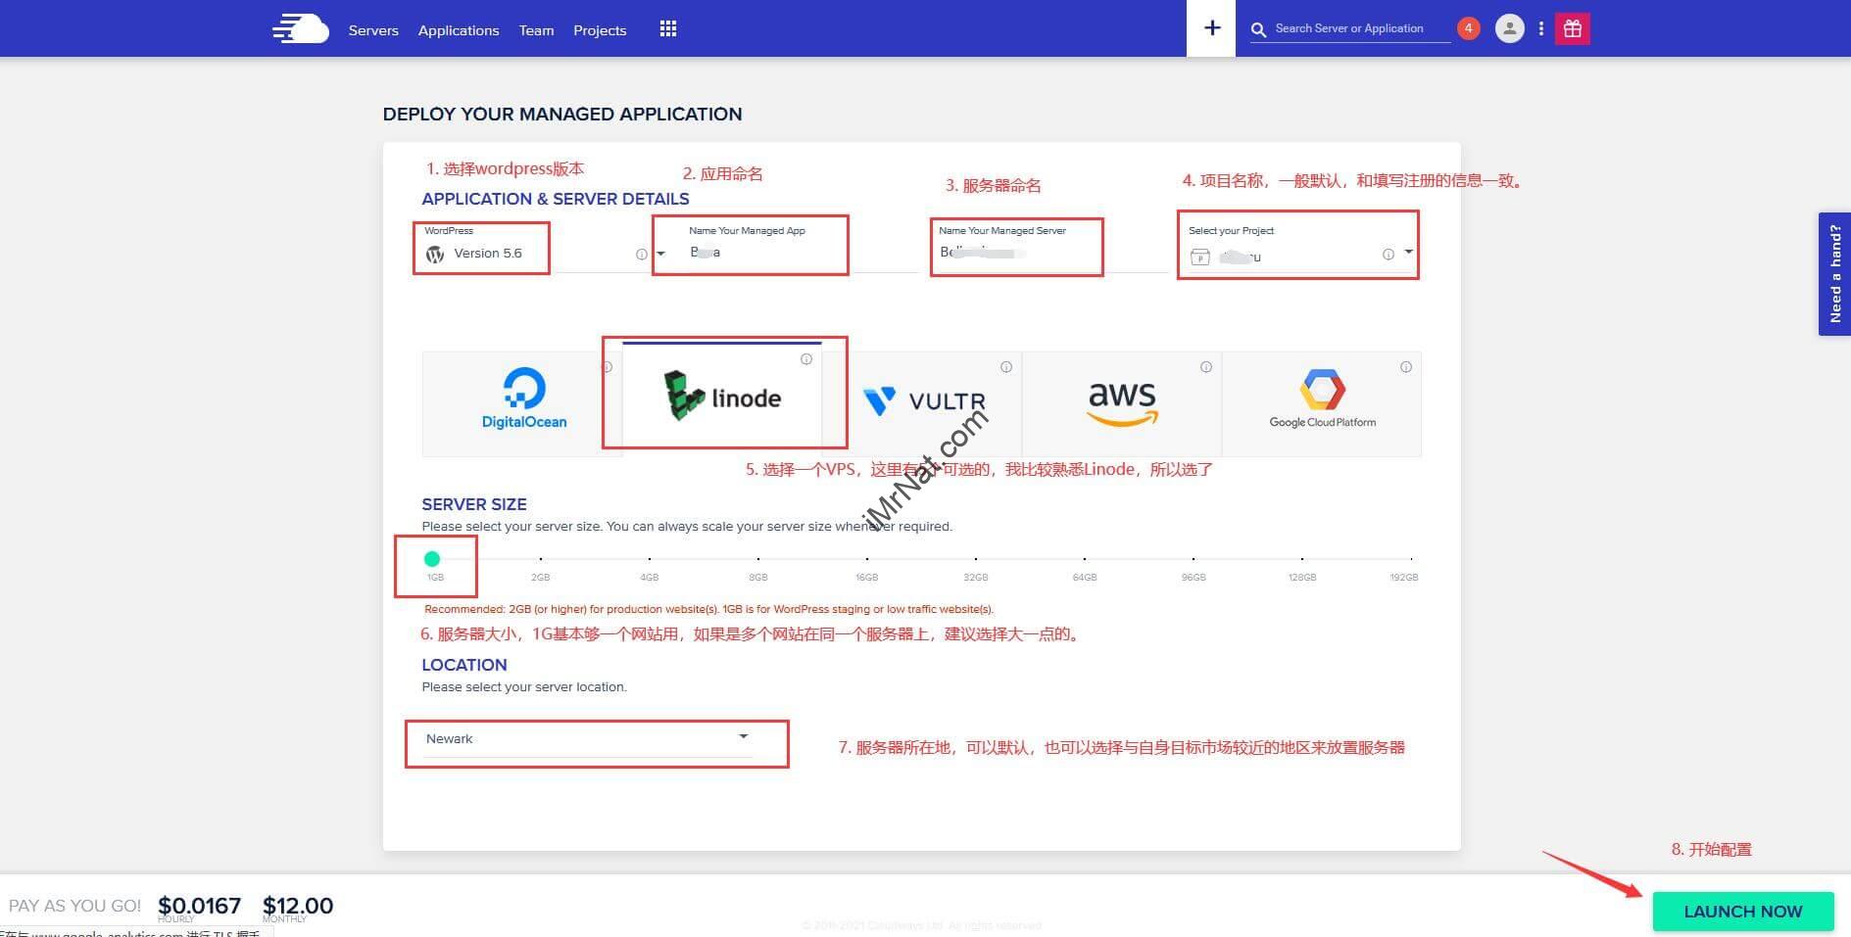Expand the WordPress version dropdown arrow

[x=660, y=254]
